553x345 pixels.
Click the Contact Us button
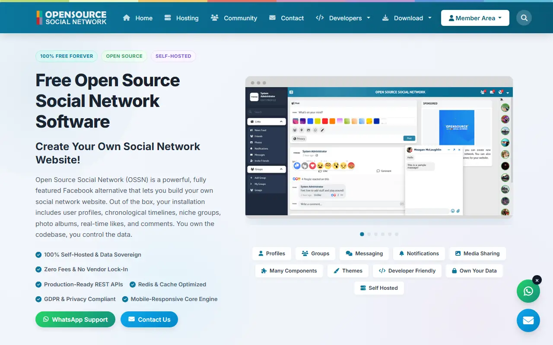point(149,320)
